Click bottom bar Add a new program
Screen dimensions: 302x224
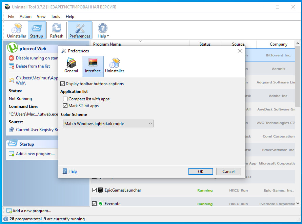(29, 211)
